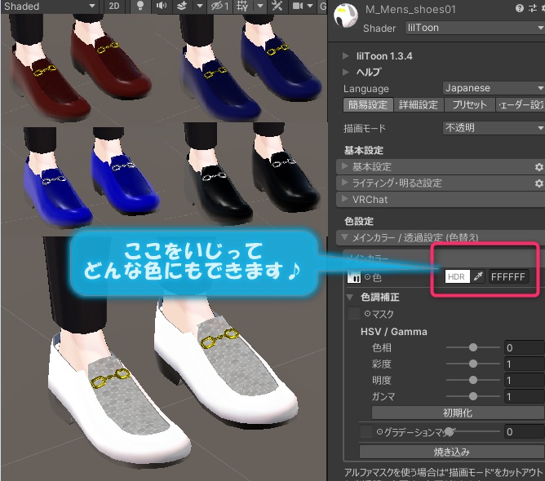The image size is (545, 481).
Task: Click the 明度 value field
Action: click(524, 380)
